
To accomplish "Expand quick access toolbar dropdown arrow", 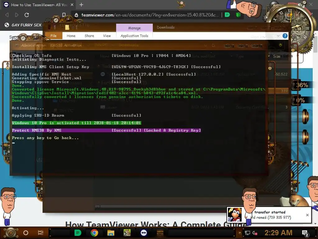I will (73, 28).
